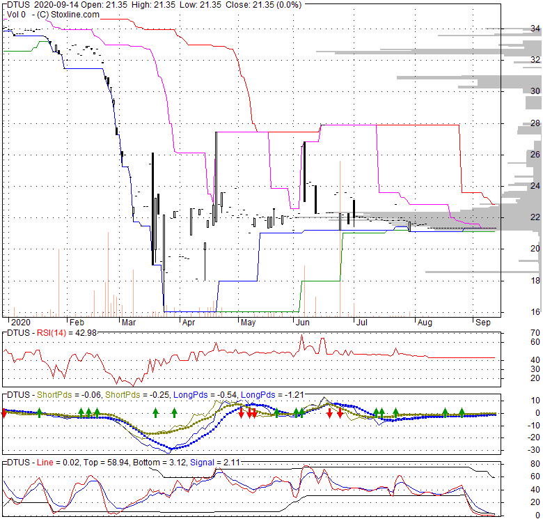The height and width of the screenshot is (519, 543).
Task: Click the LongPds = -1.21 reading
Action: [x=272, y=395]
